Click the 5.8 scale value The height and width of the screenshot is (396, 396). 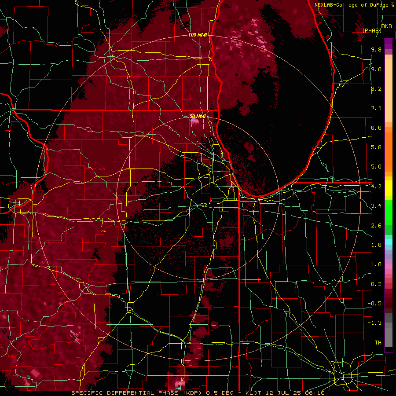(x=376, y=147)
